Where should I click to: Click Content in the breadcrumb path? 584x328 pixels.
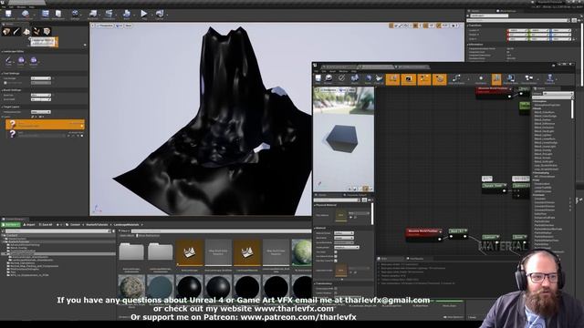tap(75, 225)
